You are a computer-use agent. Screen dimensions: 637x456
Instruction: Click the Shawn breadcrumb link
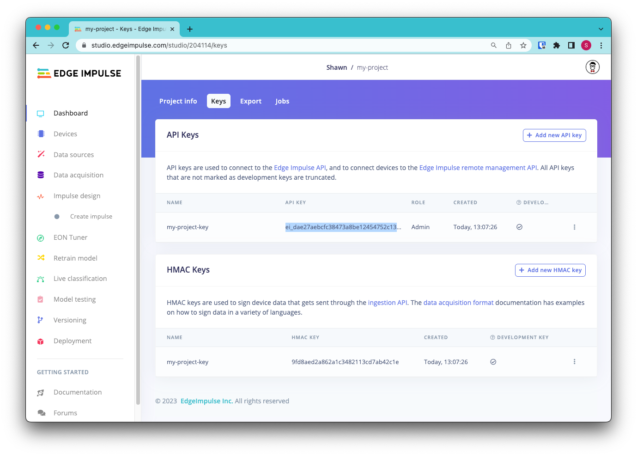coord(337,67)
